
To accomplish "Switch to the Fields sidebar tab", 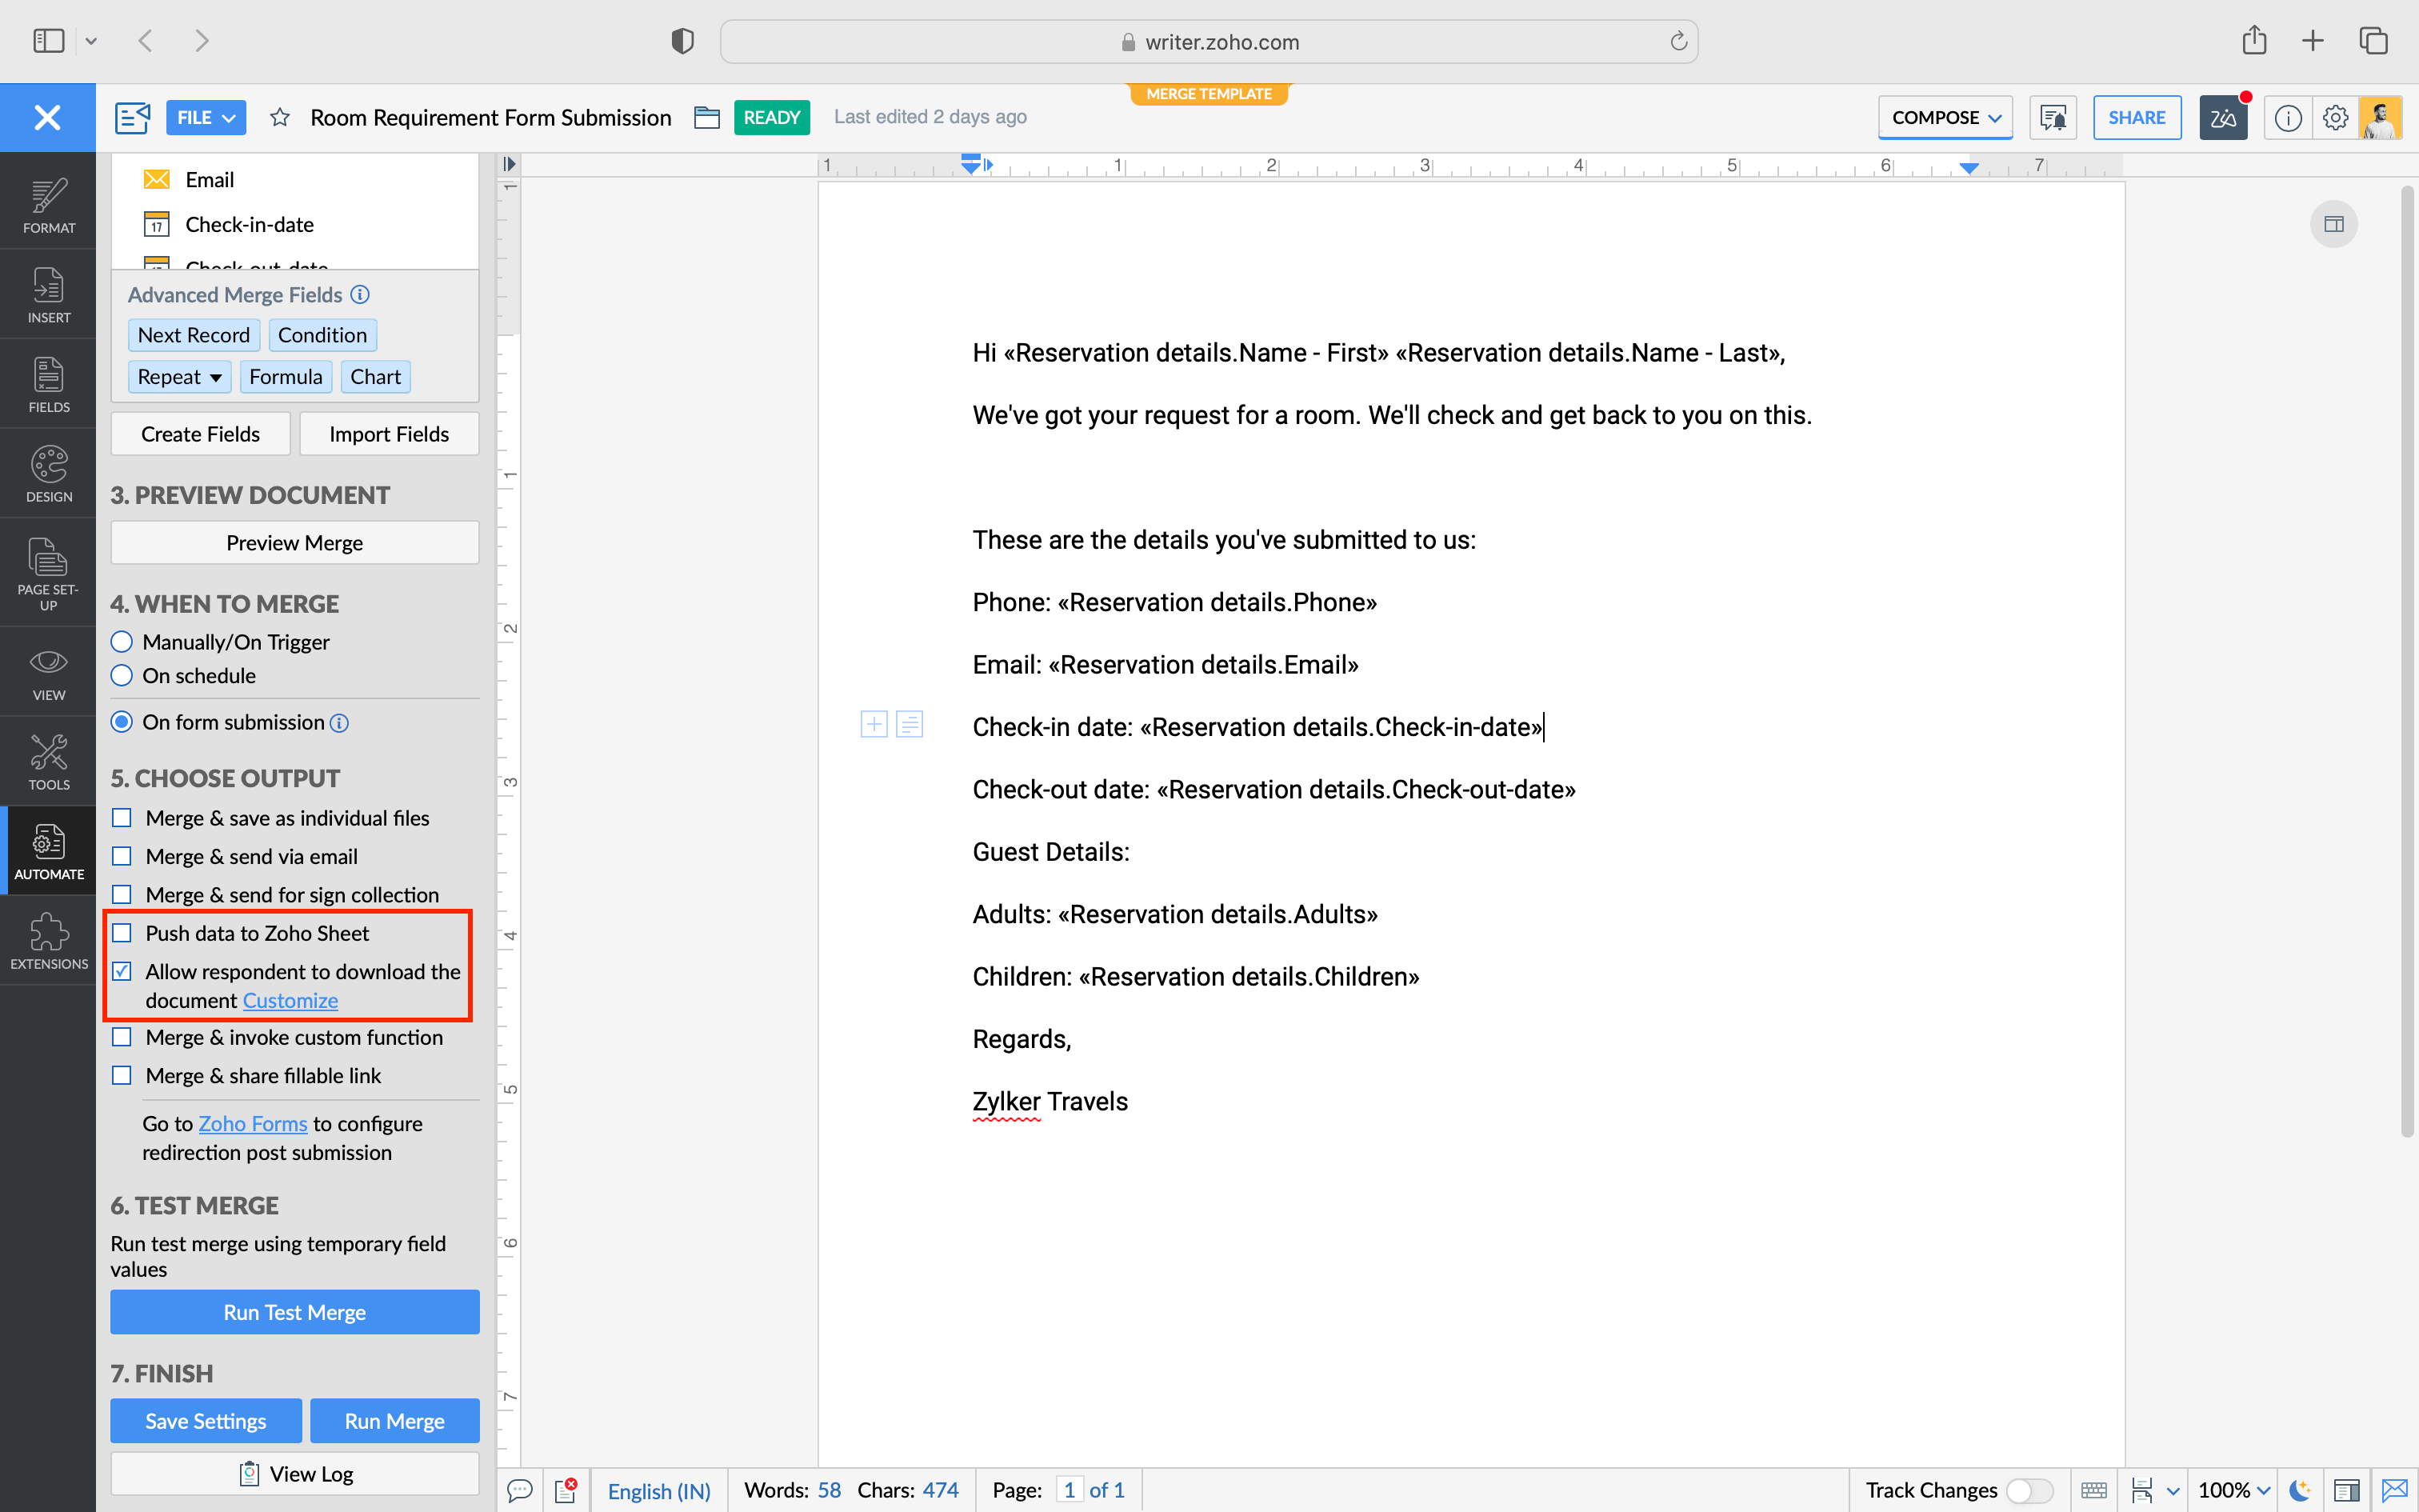I will pyautogui.click(x=48, y=385).
